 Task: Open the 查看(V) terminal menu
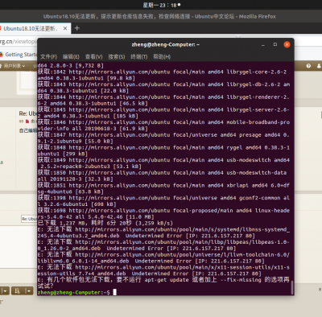[x=93, y=57]
